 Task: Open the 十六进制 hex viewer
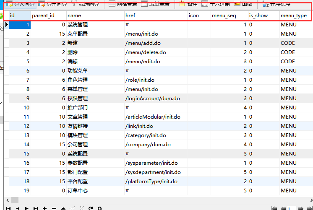(216, 4)
